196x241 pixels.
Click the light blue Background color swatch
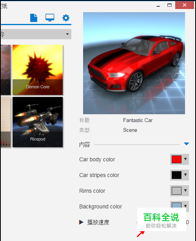click(176, 205)
